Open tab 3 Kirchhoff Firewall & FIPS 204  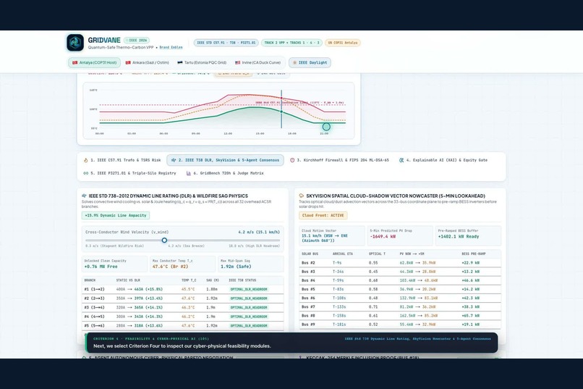(339, 160)
